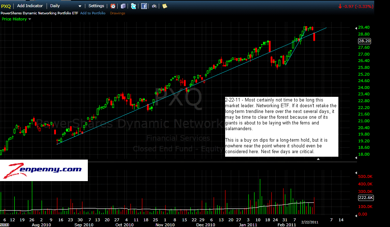
Task: Click the 500.0K volume axis label
Action: [365, 176]
